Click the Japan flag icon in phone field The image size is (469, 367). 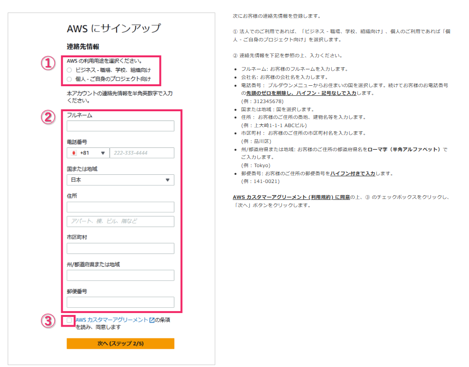pyautogui.click(x=74, y=153)
